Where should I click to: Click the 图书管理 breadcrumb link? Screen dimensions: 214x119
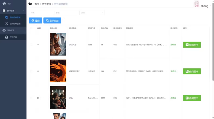[x=46, y=4]
